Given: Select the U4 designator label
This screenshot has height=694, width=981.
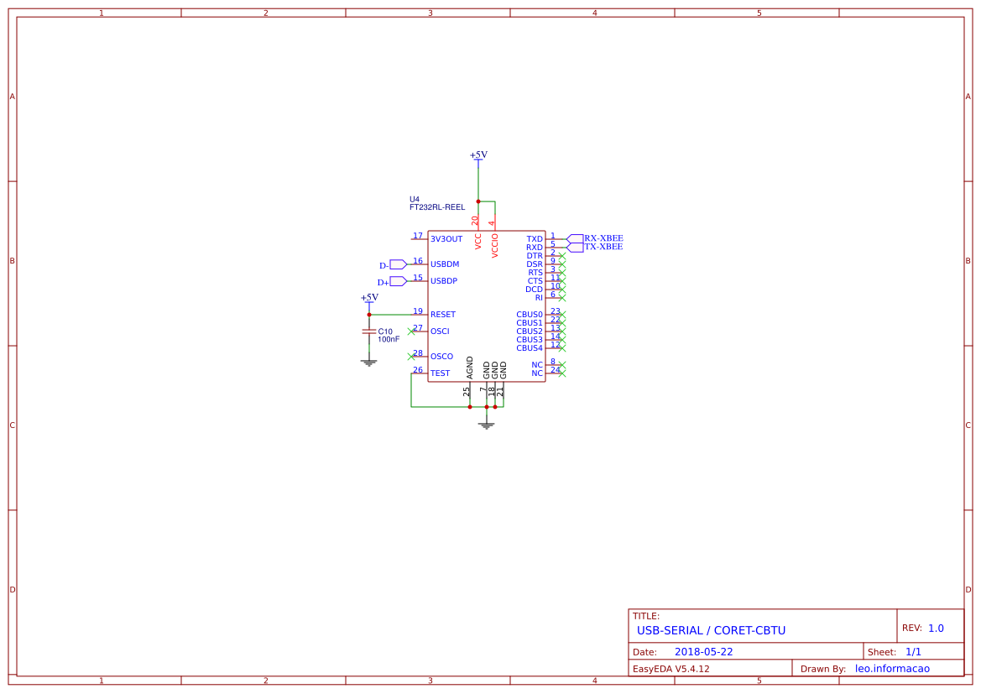Looking at the screenshot, I should [x=415, y=199].
